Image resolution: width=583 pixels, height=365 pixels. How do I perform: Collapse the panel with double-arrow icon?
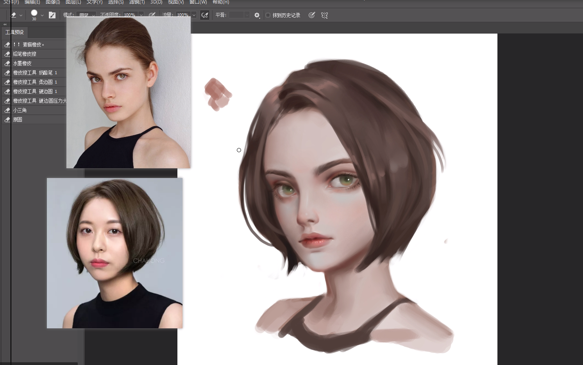click(5, 24)
